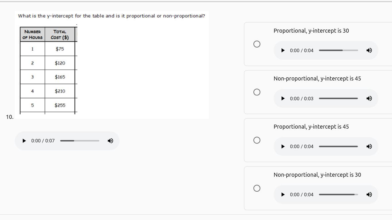The width and height of the screenshot is (392, 220).
Task: Play audio for "Proportional, y-intercept is 30"
Action: tap(283, 50)
